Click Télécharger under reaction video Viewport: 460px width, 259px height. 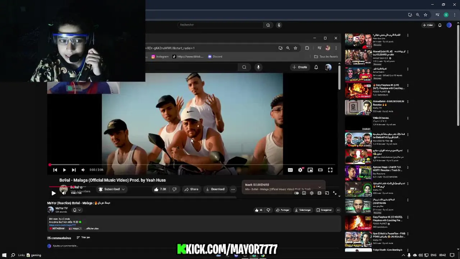point(303,210)
